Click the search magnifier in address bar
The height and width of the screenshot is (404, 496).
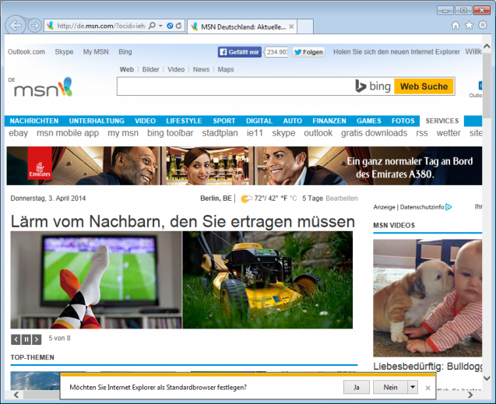pos(152,26)
